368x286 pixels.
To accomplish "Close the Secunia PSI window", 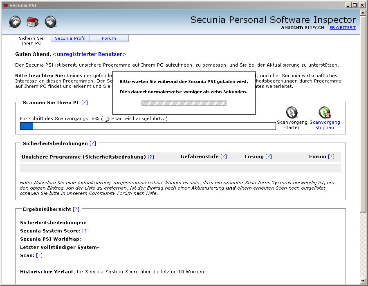I will (362, 5).
